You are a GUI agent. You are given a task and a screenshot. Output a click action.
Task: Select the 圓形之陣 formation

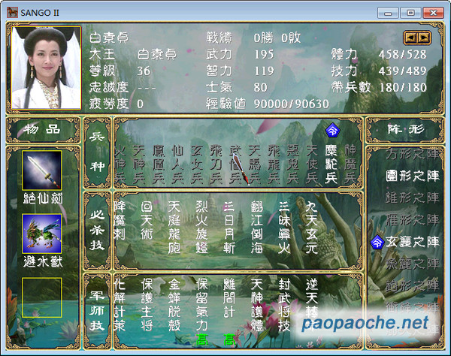(x=413, y=176)
